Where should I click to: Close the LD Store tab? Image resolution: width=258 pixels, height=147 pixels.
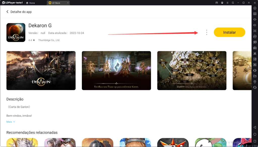tap(68, 3)
